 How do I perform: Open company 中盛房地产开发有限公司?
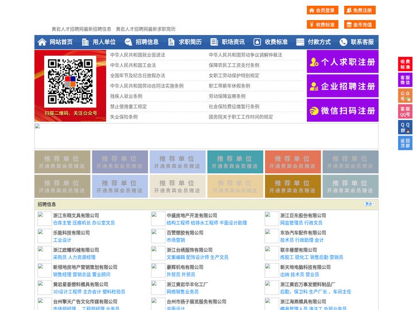pyautogui.click(x=192, y=215)
